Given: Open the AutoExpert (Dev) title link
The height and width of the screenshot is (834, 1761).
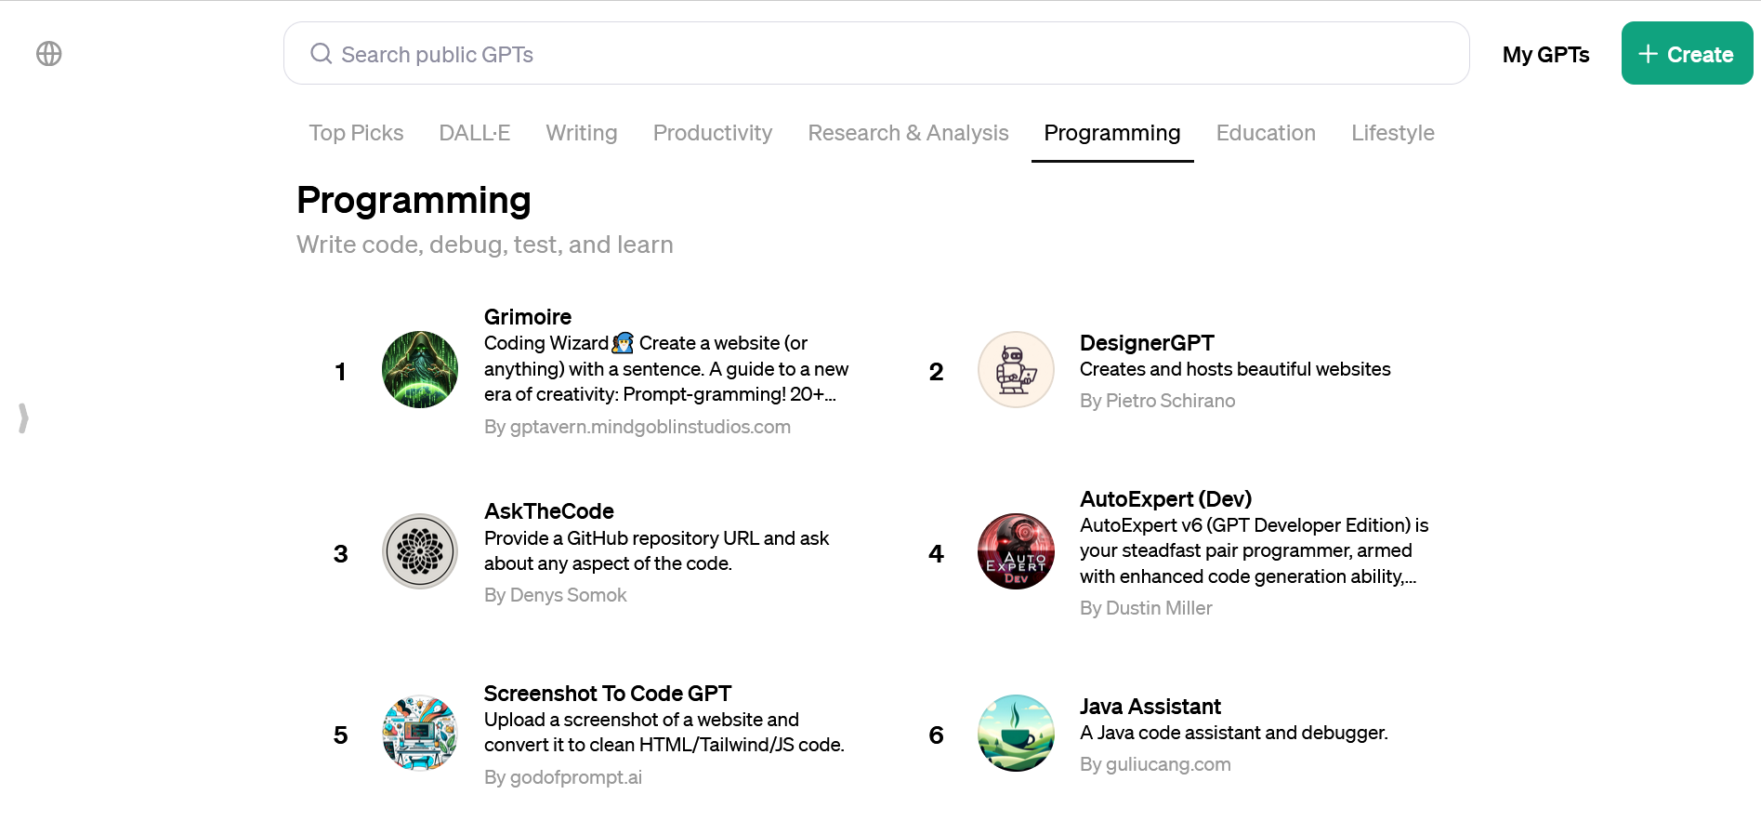Looking at the screenshot, I should pyautogui.click(x=1165, y=499).
